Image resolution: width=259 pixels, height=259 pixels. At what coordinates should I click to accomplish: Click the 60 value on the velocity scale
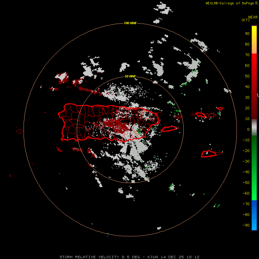pos(247,66)
